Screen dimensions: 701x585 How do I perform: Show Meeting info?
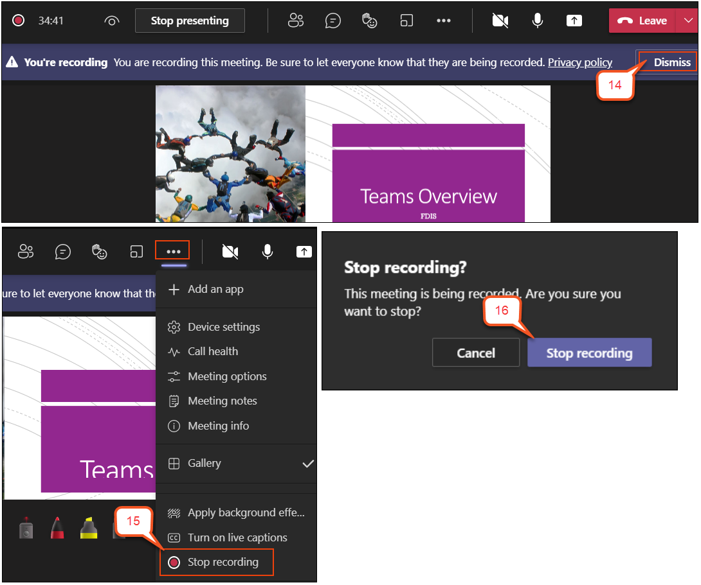[236, 426]
